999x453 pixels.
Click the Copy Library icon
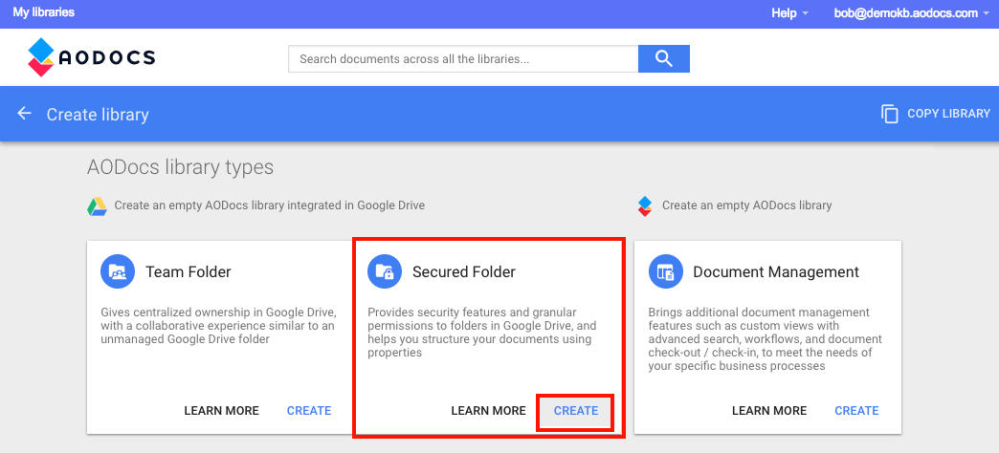[x=889, y=114]
